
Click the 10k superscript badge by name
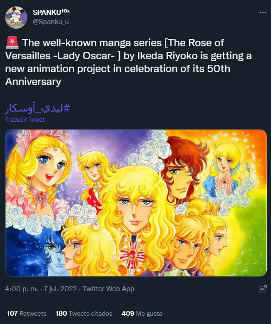coord(65,11)
